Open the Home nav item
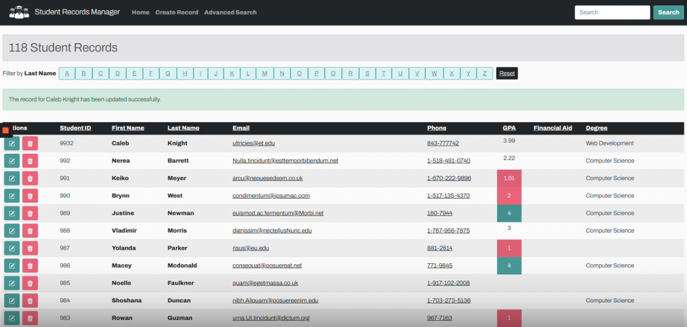 click(141, 12)
